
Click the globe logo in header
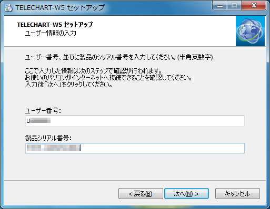click(251, 31)
